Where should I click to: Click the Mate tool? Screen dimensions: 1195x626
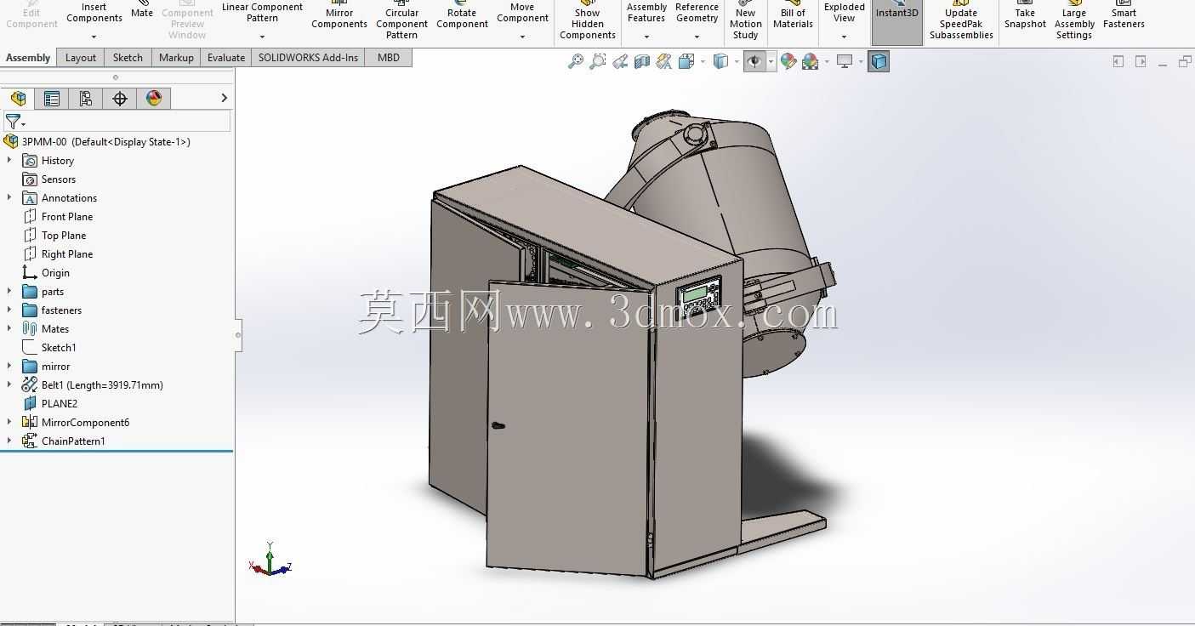142,10
